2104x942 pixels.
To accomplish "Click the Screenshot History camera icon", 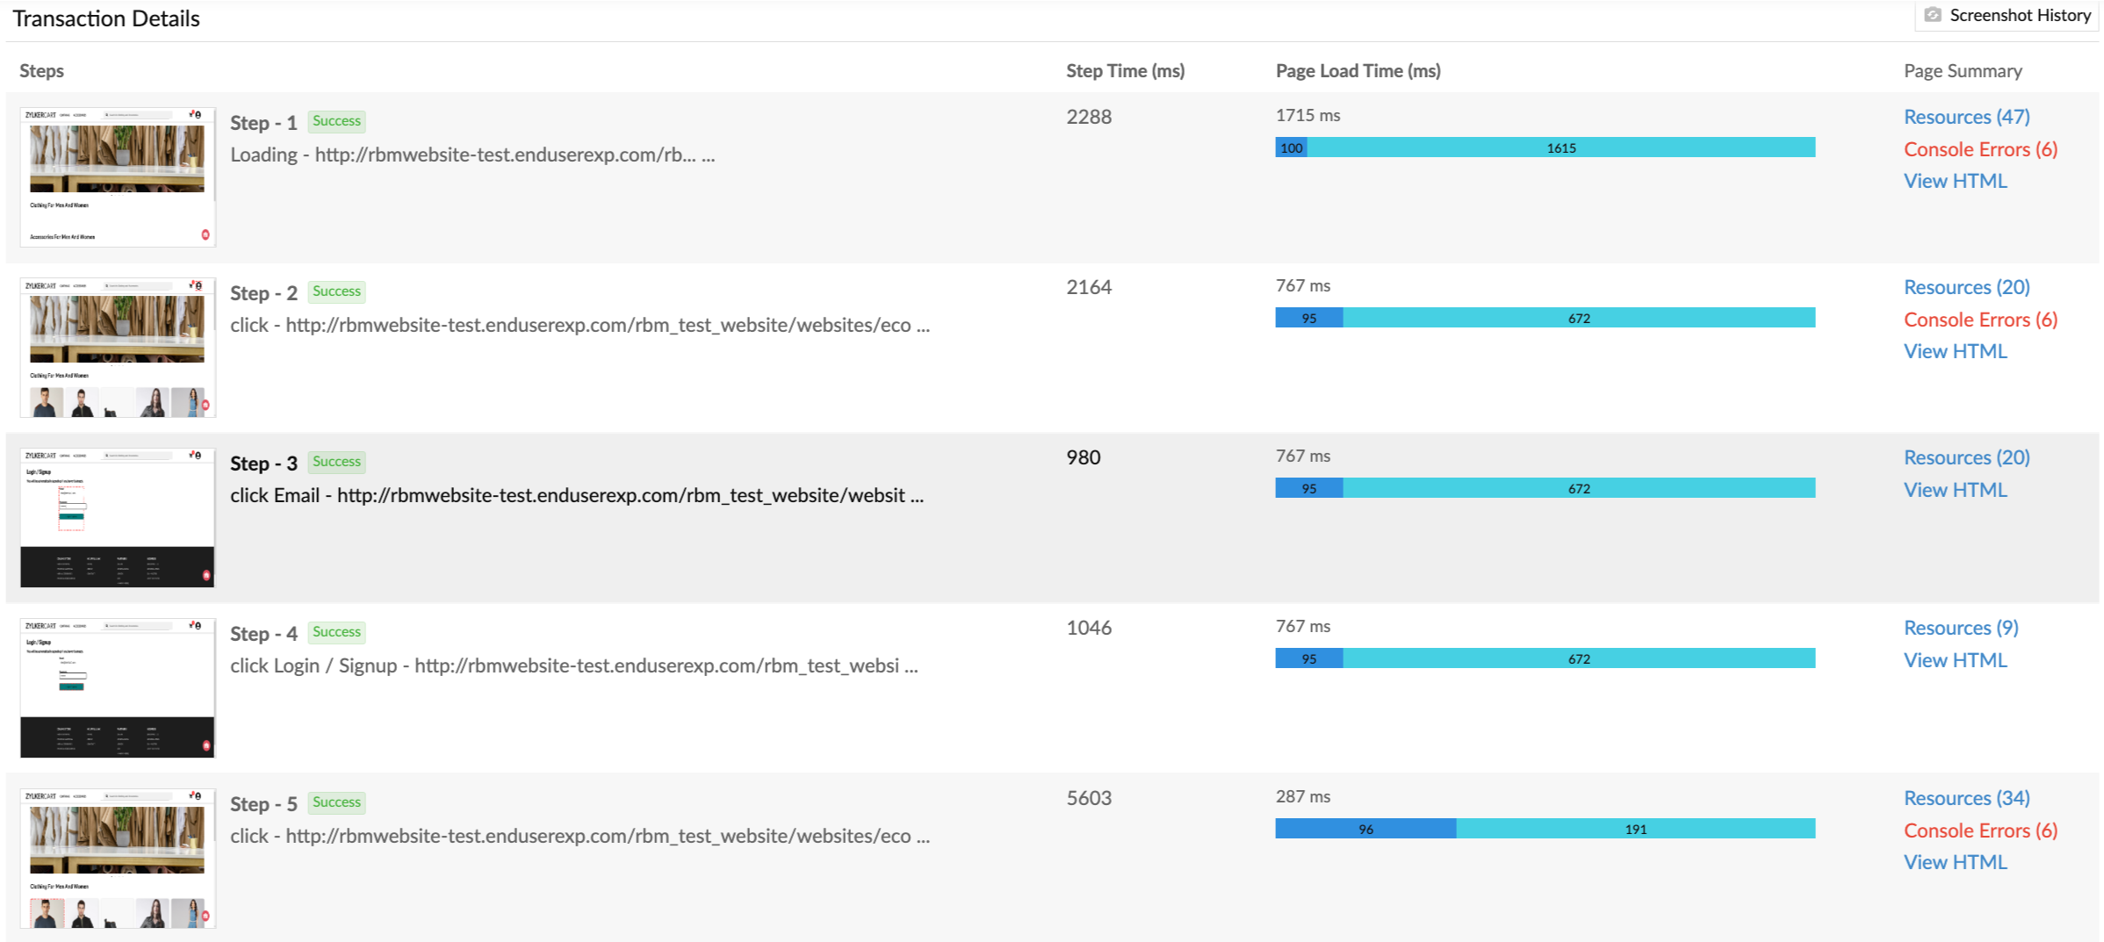I will pos(1933,15).
